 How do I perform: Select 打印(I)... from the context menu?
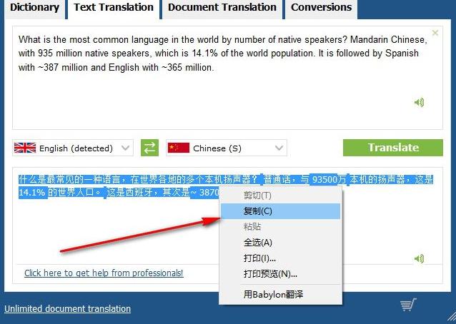pyautogui.click(x=259, y=258)
